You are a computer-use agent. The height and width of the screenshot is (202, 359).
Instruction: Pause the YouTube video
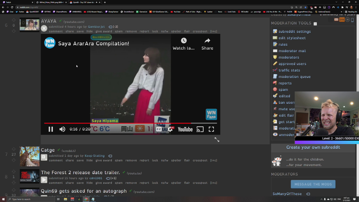point(50,129)
